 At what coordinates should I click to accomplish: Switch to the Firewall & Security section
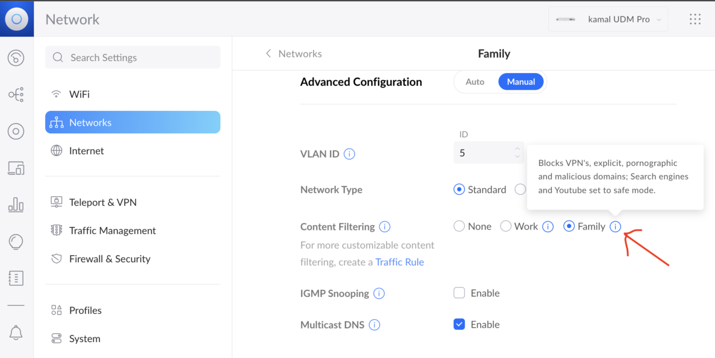click(108, 258)
